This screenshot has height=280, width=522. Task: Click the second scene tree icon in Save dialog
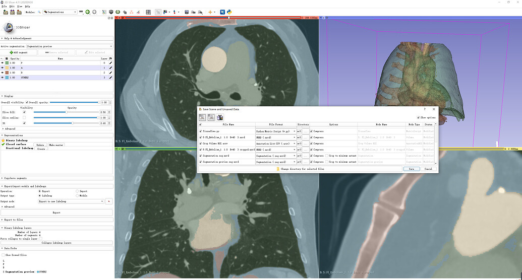[x=211, y=117]
